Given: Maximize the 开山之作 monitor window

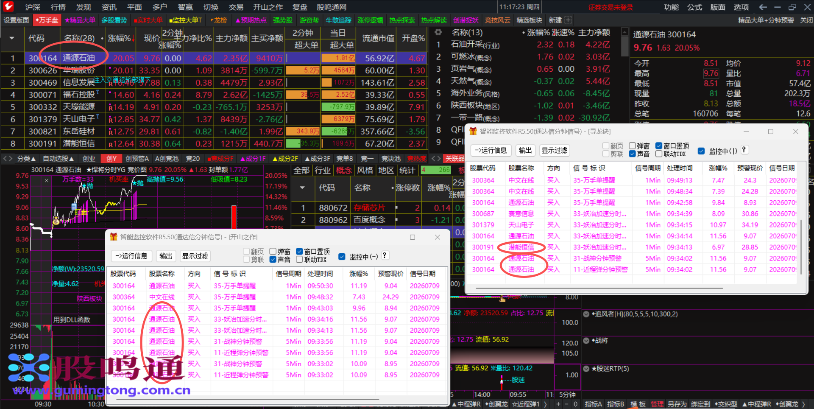Looking at the screenshot, I should tap(413, 237).
